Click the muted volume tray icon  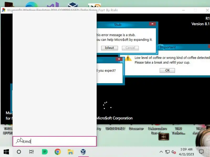[x=174, y=152]
